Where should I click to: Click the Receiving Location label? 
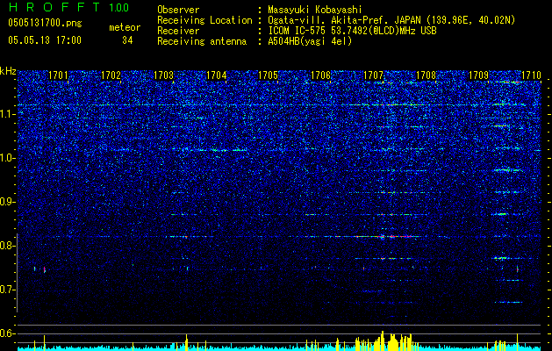204,20
